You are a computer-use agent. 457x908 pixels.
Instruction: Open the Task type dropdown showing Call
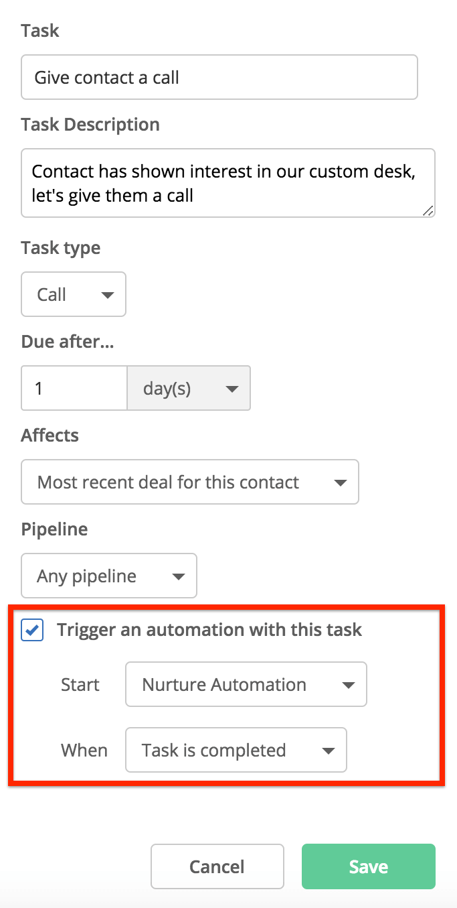pyautogui.click(x=74, y=294)
